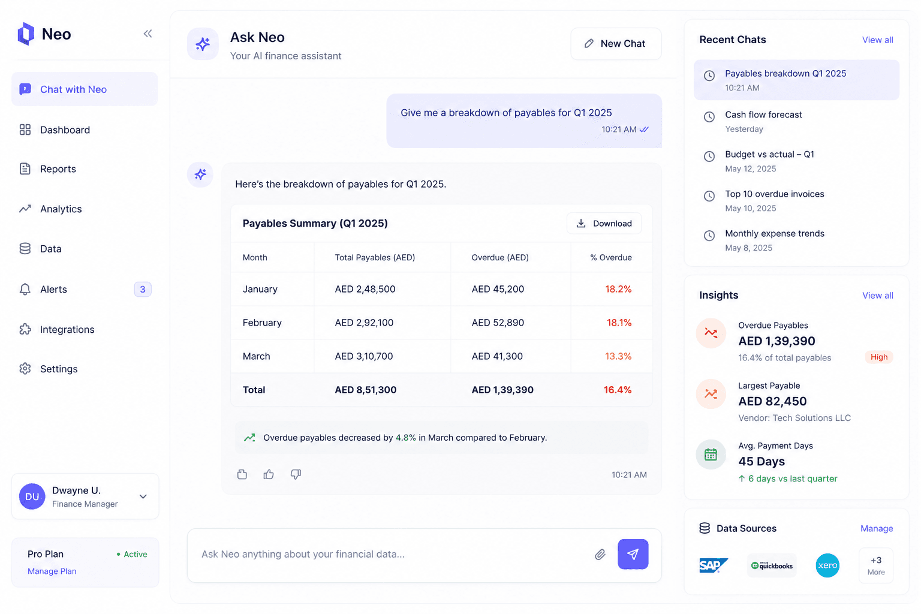
Task: Click the clock icon next to Cash flow forecast
Action: pos(709,117)
